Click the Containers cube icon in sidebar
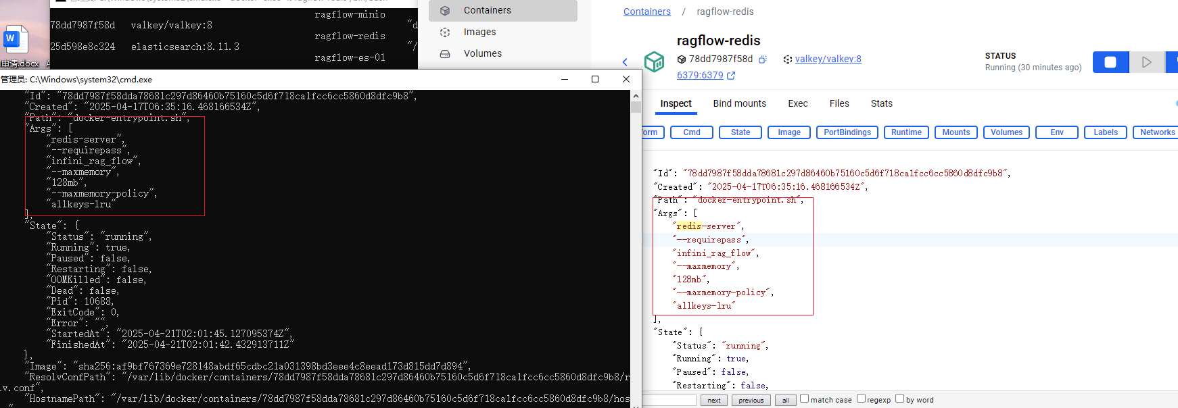1178x408 pixels. (x=445, y=10)
